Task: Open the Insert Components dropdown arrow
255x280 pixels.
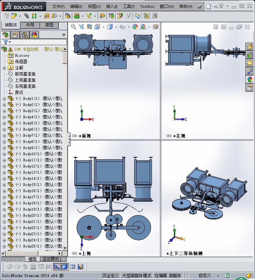Action: pyautogui.click(x=20, y=16)
